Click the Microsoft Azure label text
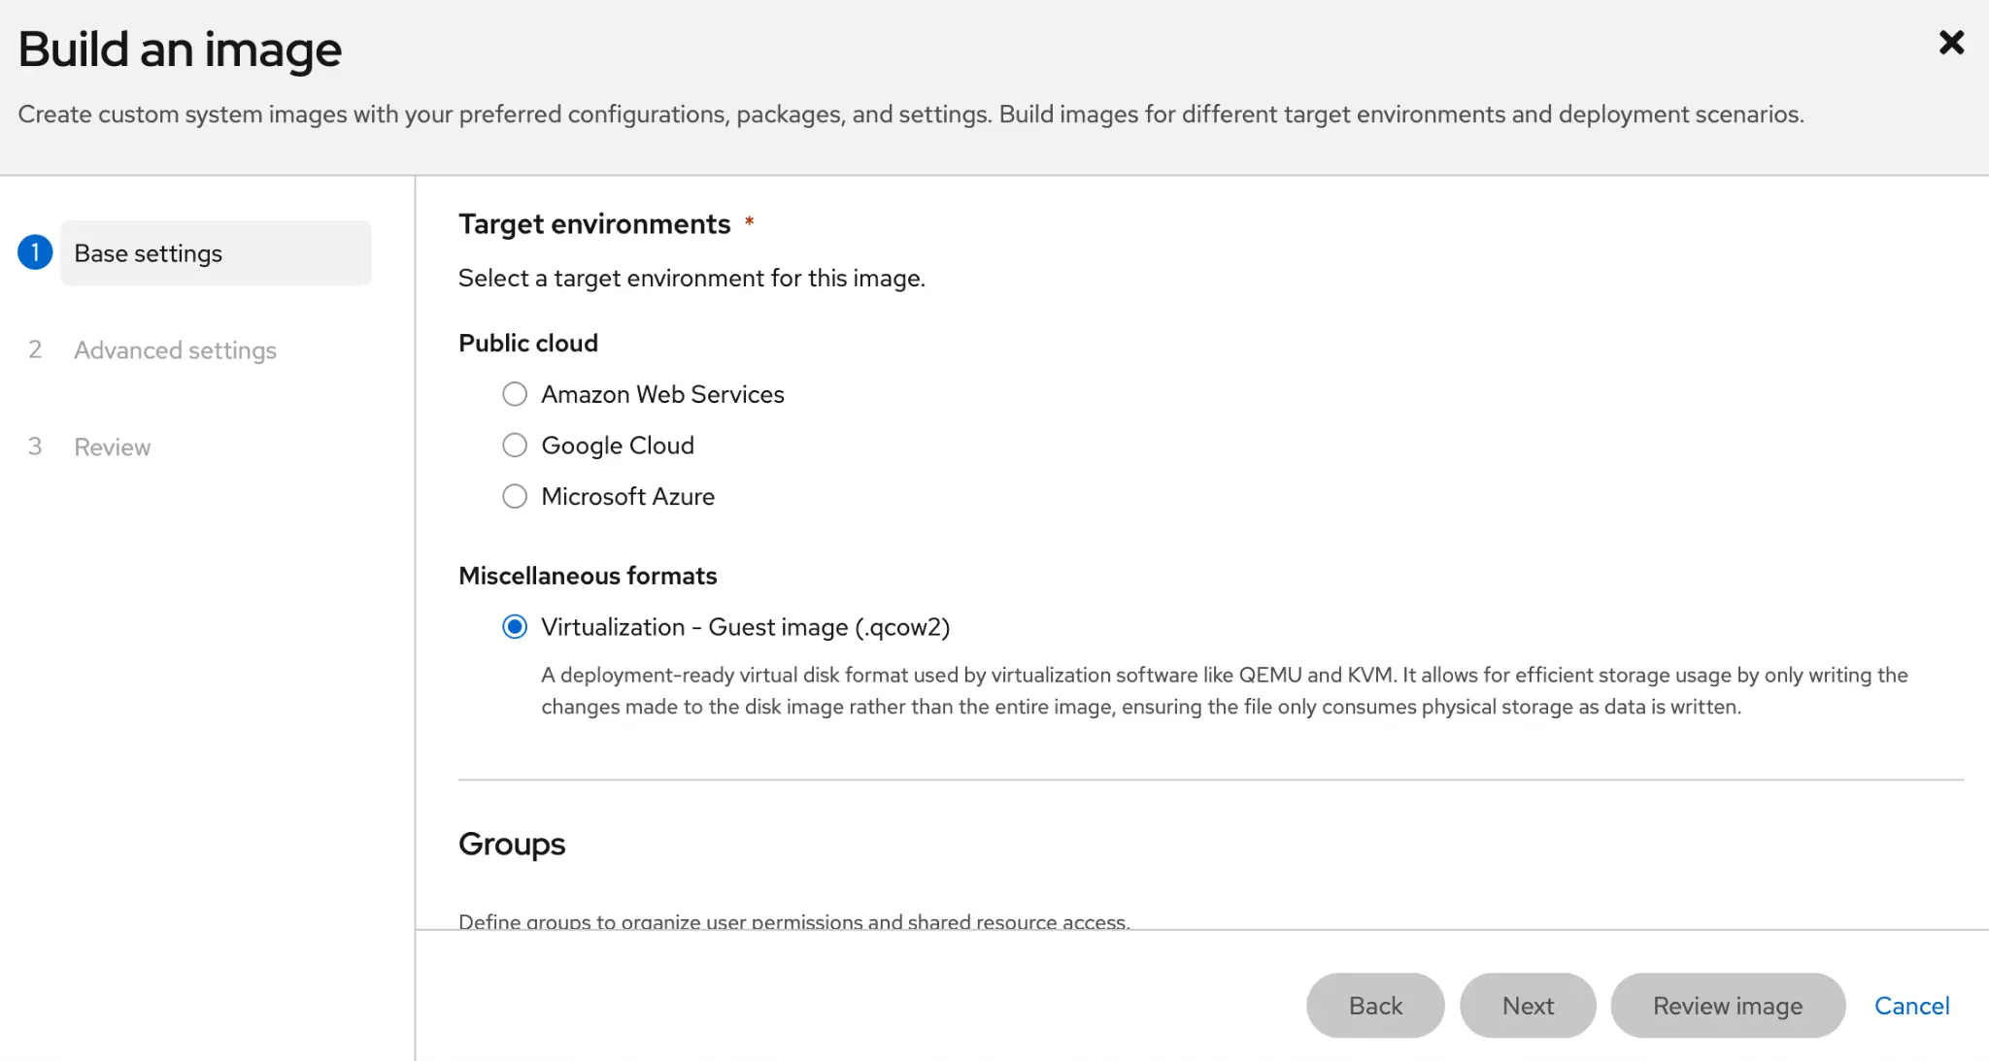 coord(627,496)
